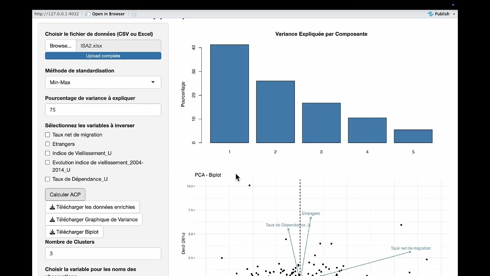The width and height of the screenshot is (490, 276).
Task: Click the Nombre de Clusters field showing 3
Action: pyautogui.click(x=103, y=253)
